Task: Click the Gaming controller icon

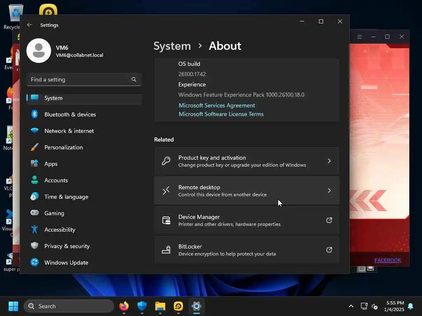Action: point(35,213)
